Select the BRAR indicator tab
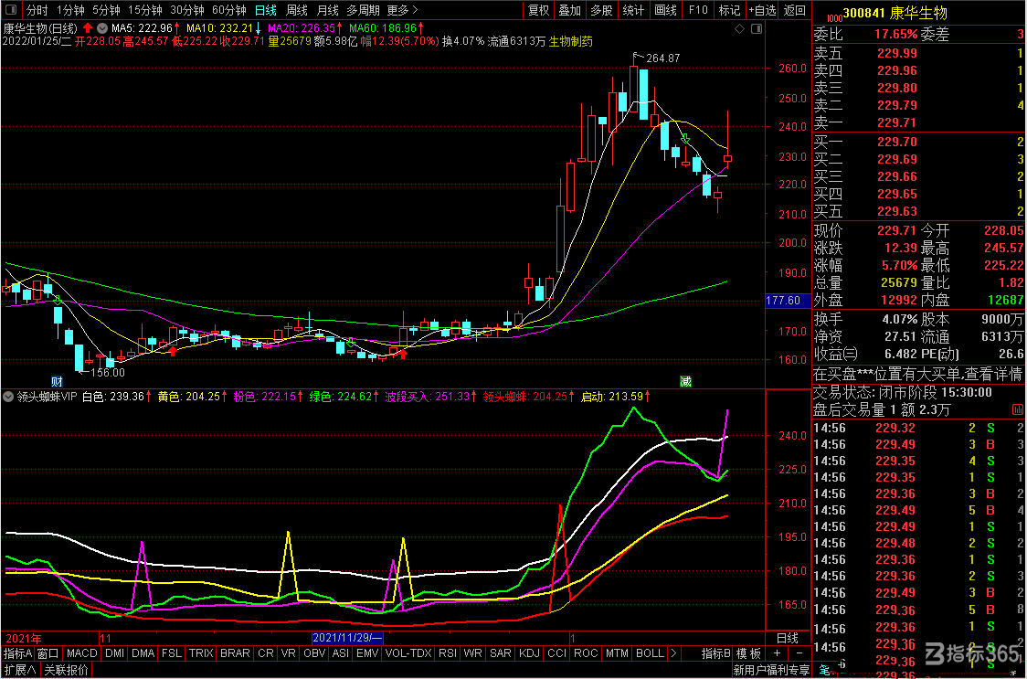 (x=235, y=653)
